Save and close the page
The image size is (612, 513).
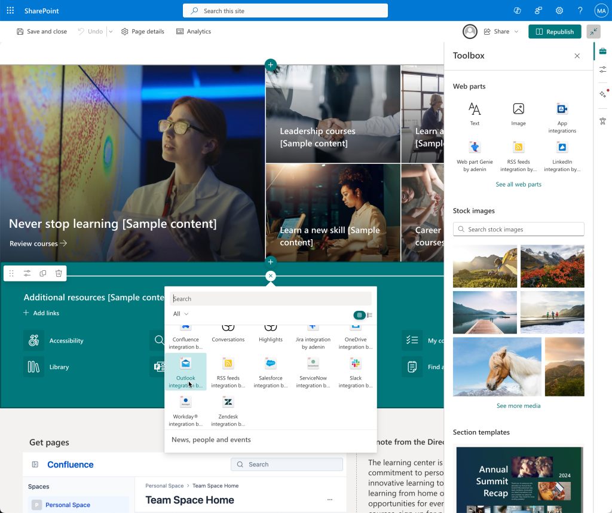[x=42, y=32]
